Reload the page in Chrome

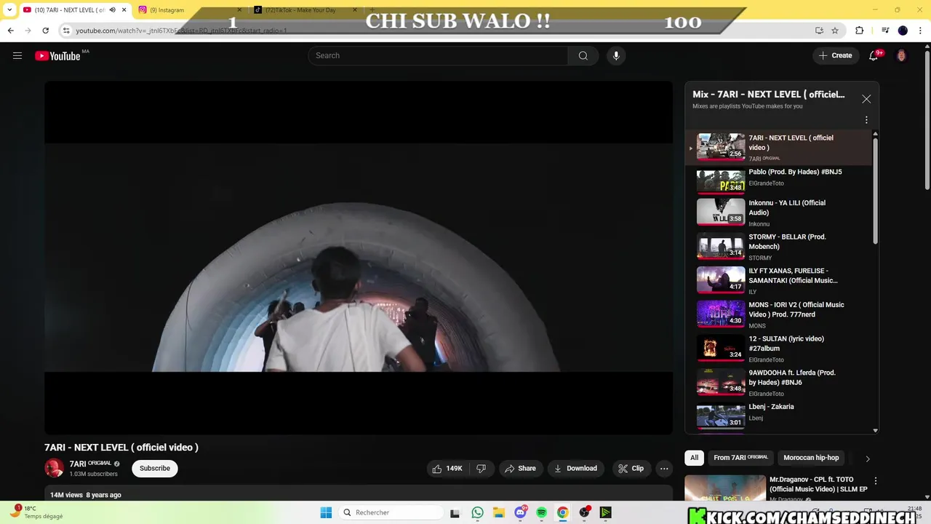45,31
